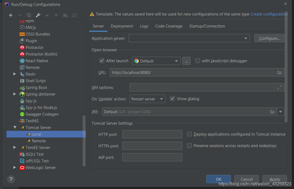This screenshot has height=189, width=294.
Task: Click the Spy-js icon
Action: [x=22, y=101]
